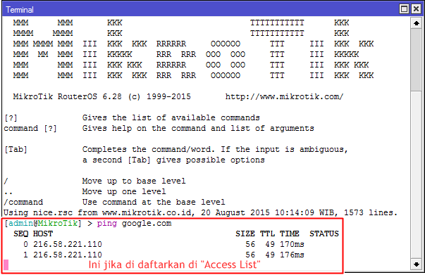425x275 pixels.
Task: Click 'google.com' in the ping command
Action: click(x=147, y=224)
